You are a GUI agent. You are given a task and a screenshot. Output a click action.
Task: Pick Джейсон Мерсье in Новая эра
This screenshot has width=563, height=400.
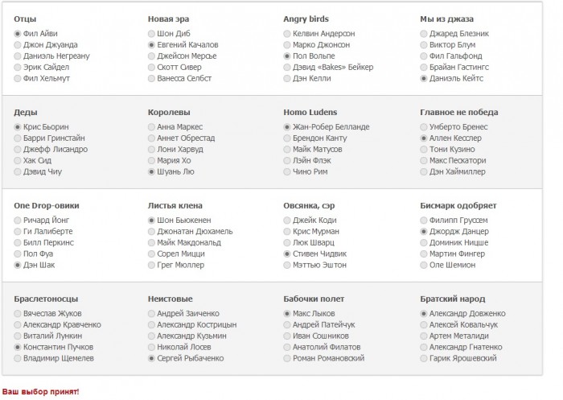152,56
